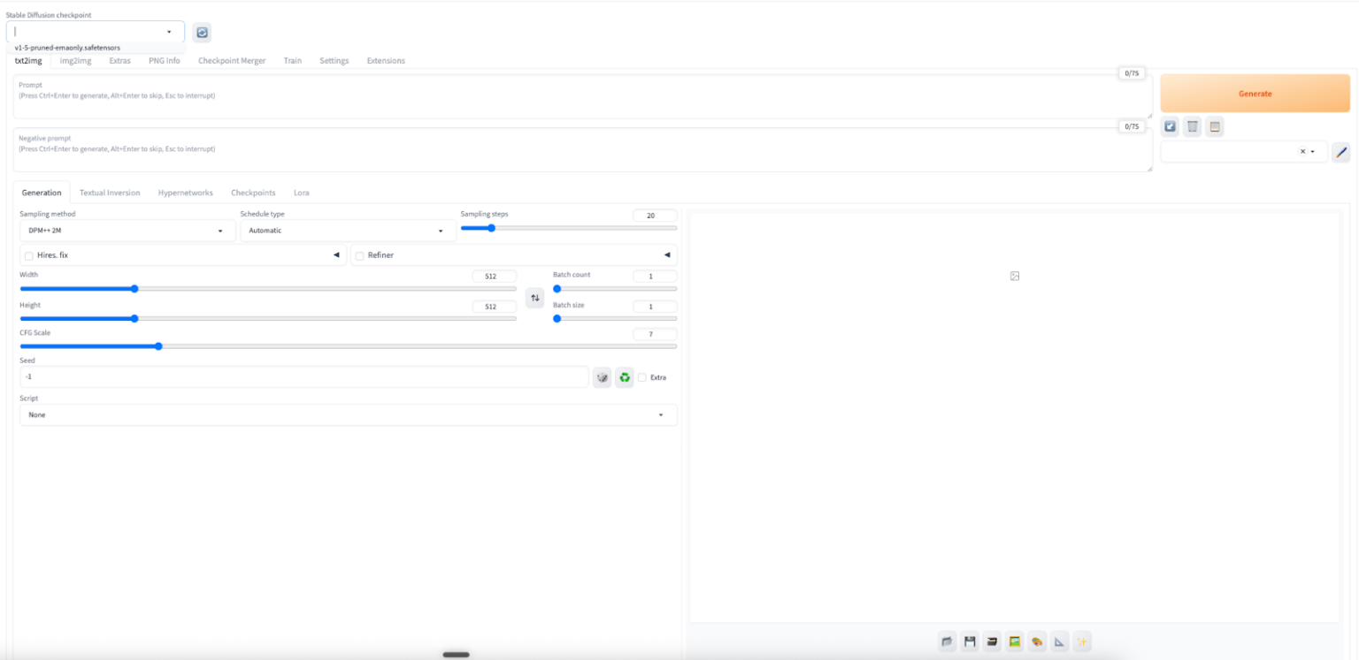Switch to the img2img tab
This screenshot has width=1359, height=660.
75,61
